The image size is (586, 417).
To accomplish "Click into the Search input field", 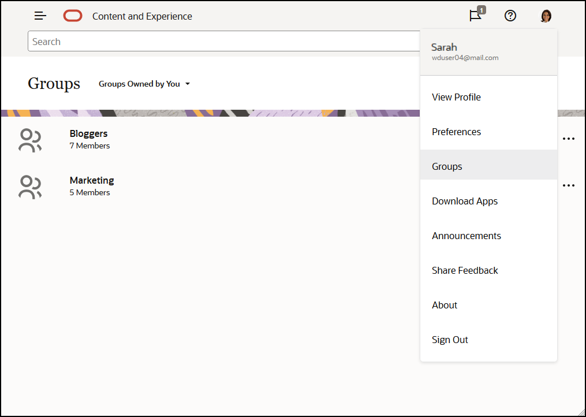I will point(219,42).
